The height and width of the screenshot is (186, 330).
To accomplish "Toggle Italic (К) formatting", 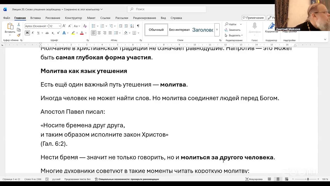I will (x=33, y=33).
